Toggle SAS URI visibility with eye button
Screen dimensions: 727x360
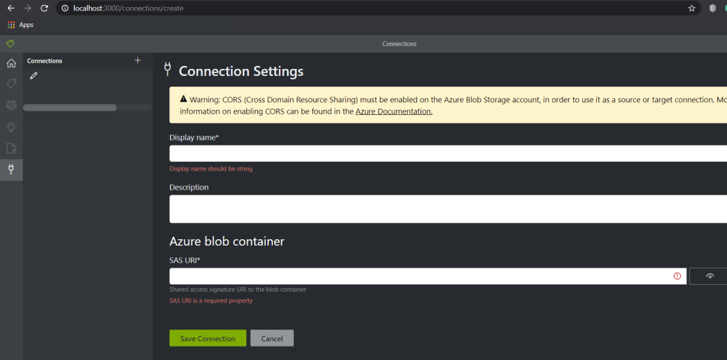709,276
